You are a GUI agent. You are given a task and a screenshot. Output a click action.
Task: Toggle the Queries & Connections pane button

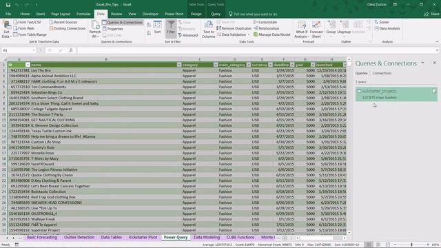pyautogui.click(x=123, y=22)
